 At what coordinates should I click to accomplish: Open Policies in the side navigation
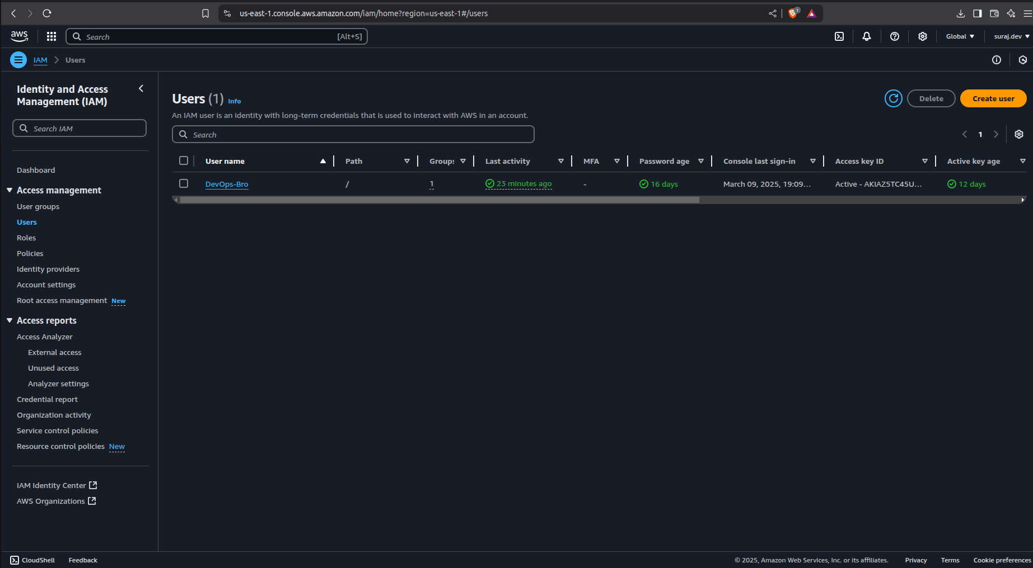30,253
